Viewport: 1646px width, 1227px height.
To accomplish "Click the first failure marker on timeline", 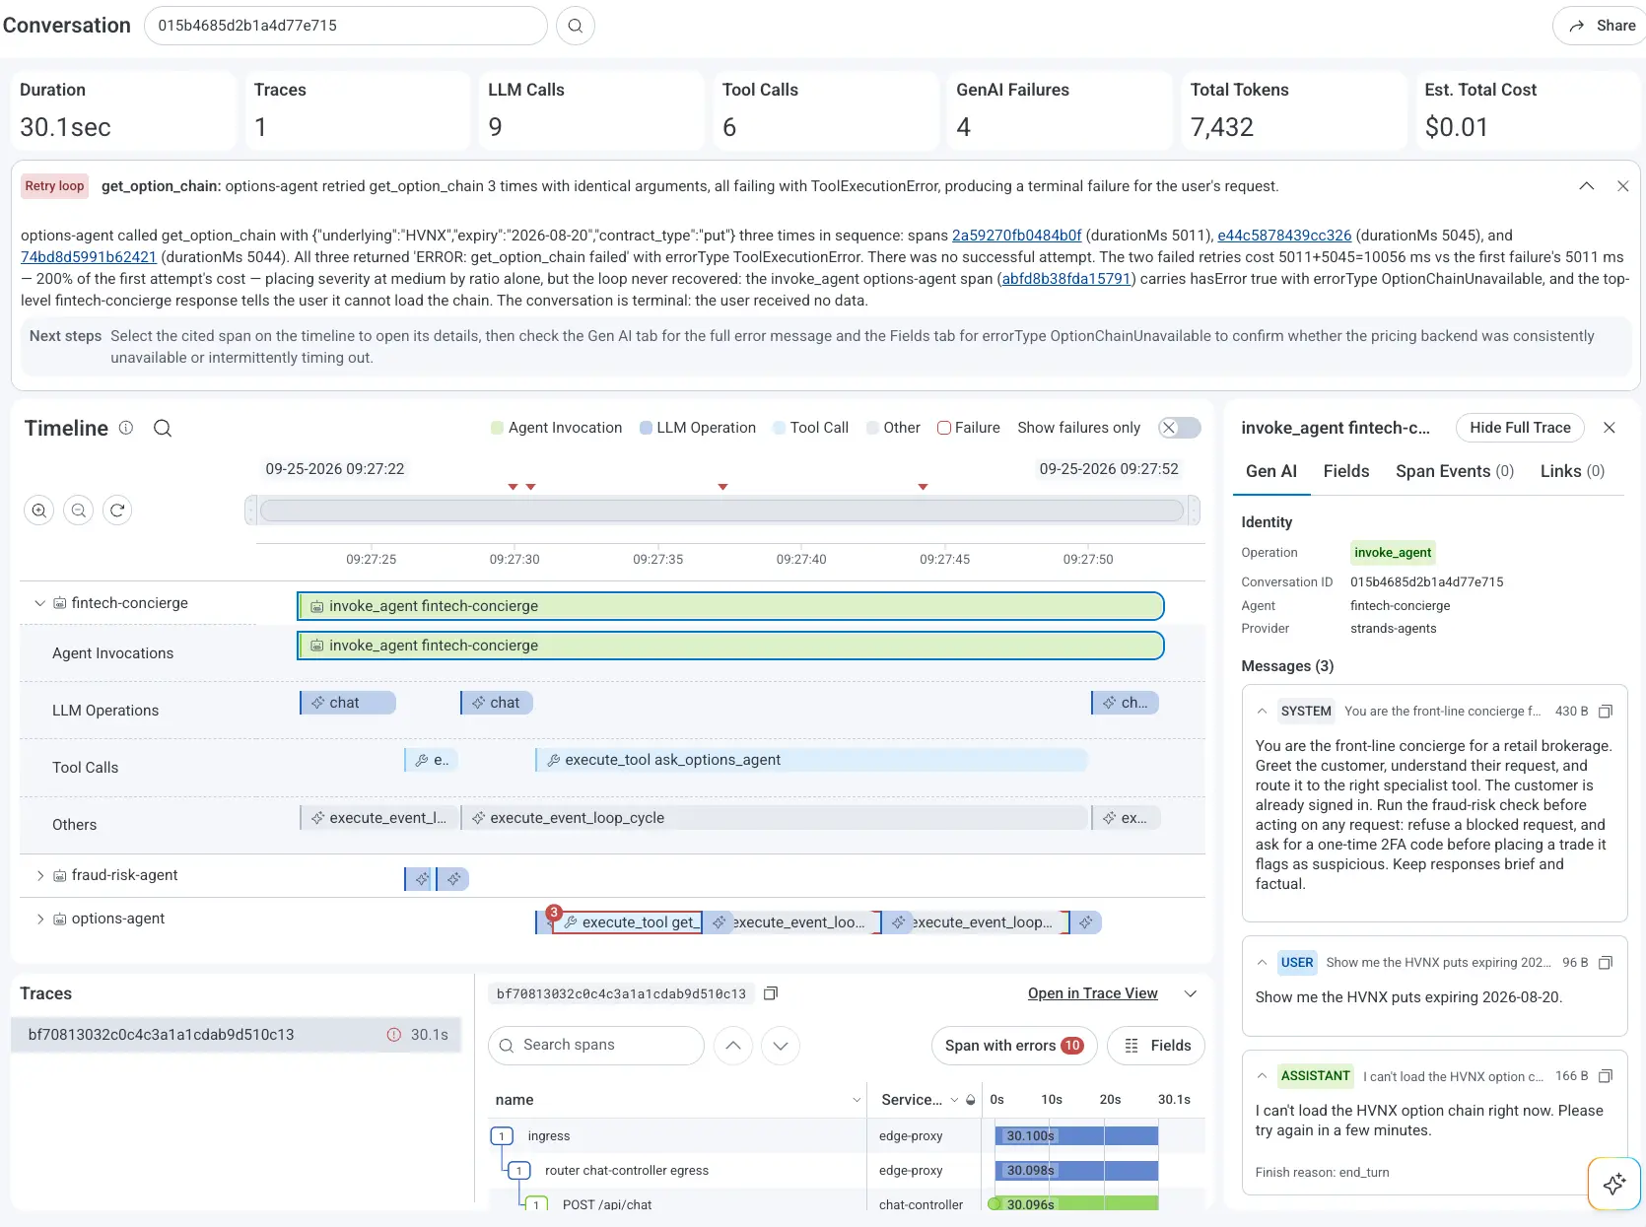I will point(513,487).
